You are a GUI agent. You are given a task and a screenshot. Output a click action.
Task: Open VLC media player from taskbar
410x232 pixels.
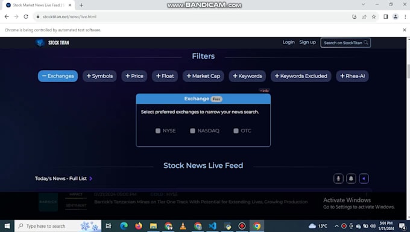[183, 226]
